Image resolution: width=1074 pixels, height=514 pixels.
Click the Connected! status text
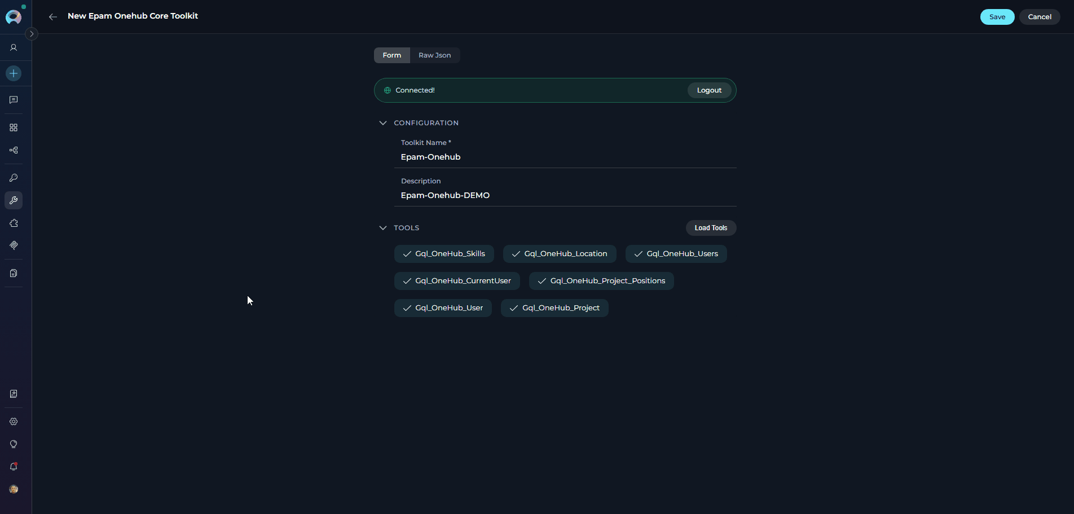(x=415, y=90)
